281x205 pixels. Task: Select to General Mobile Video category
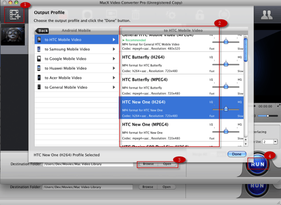[76, 87]
